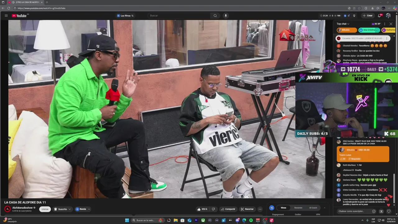Open the Windows Start menu
The width and height of the screenshot is (398, 224).
coord(127,220)
